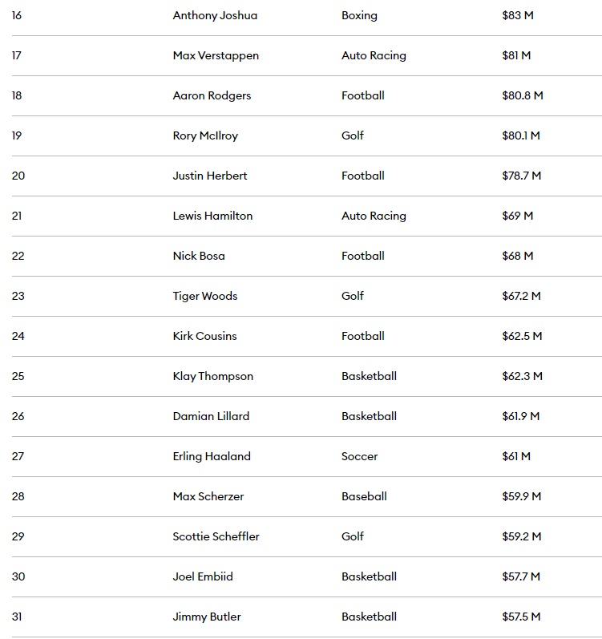Viewport: 602px width, 639px height.
Task: Click the Baseball sport label
Action: pyautogui.click(x=364, y=496)
